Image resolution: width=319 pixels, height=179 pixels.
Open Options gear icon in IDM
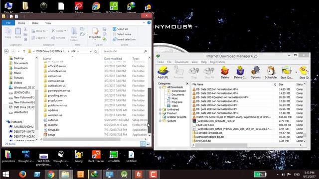[x=256, y=73]
